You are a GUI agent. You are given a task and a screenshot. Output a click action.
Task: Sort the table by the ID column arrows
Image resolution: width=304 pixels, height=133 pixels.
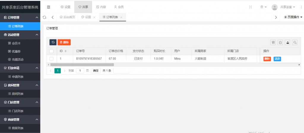coord(66,51)
